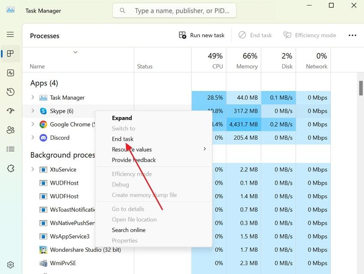Screen dimensions: 364x274
Task: Open the hamburger navigation menu
Action: [x=10, y=35]
